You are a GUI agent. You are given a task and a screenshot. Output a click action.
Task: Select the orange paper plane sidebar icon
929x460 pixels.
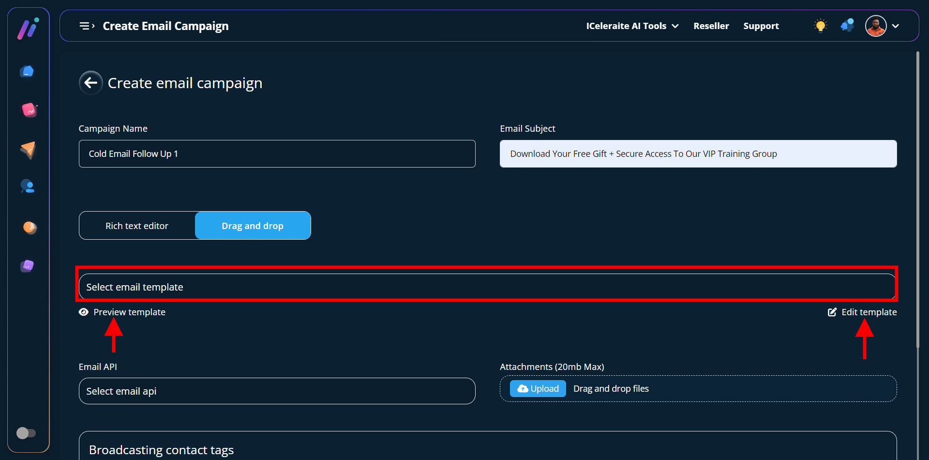coord(28,150)
